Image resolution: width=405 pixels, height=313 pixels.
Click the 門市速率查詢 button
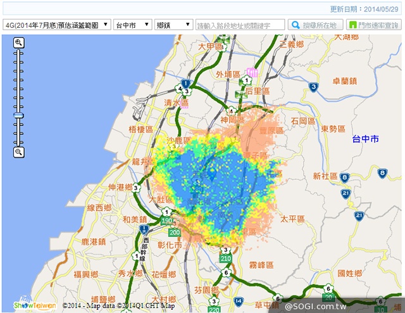(x=375, y=25)
